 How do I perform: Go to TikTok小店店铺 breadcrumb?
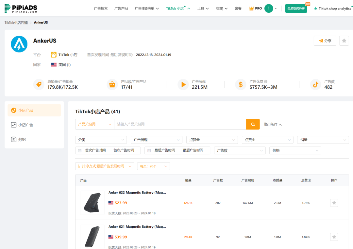click(16, 23)
